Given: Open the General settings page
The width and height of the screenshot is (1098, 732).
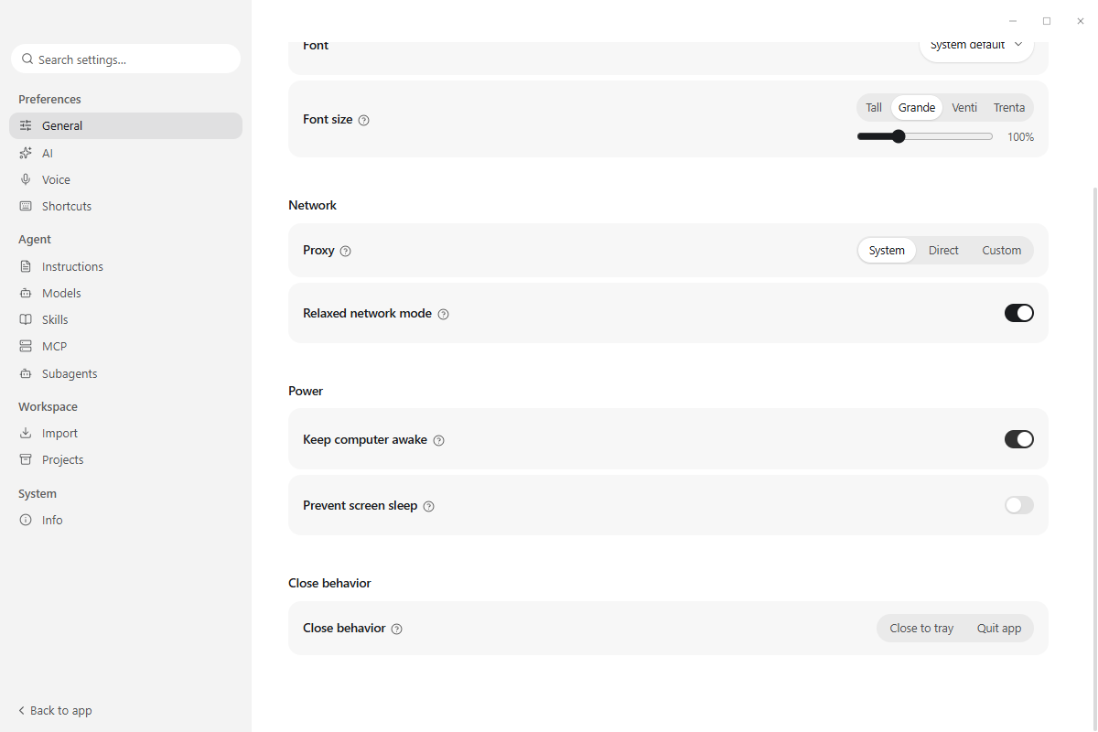Looking at the screenshot, I should point(125,125).
